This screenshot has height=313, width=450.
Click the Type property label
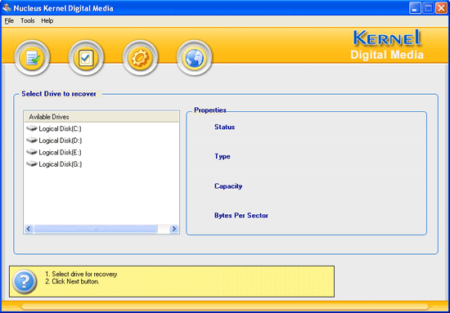click(x=223, y=157)
